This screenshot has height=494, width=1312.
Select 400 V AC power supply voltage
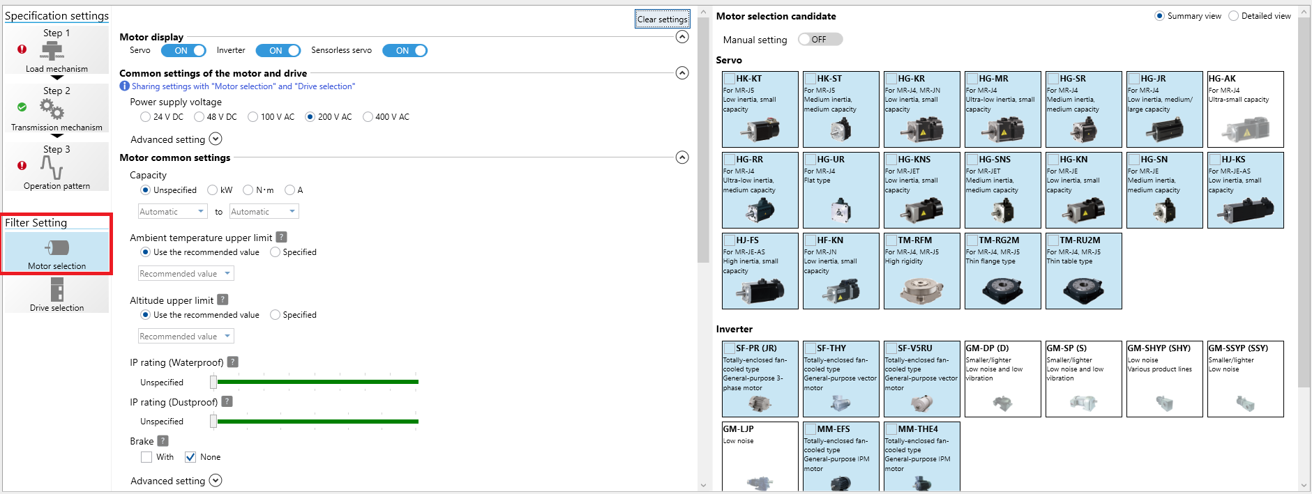pyautogui.click(x=368, y=116)
